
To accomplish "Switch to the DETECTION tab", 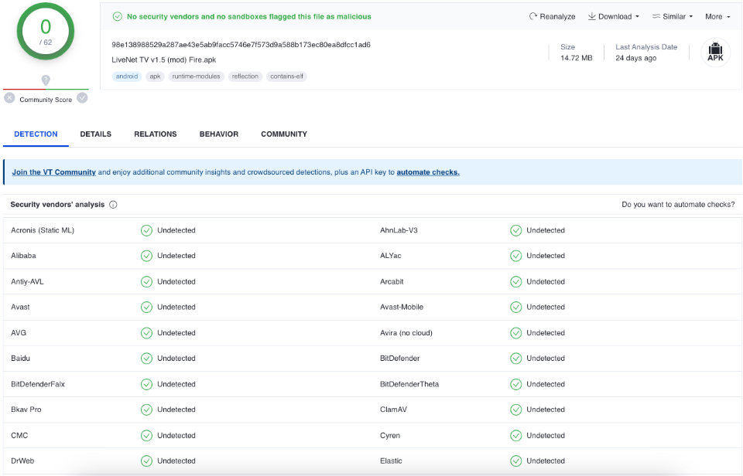I will click(x=36, y=134).
